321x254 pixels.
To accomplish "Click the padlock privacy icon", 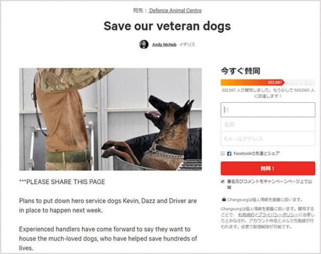I will point(224,199).
